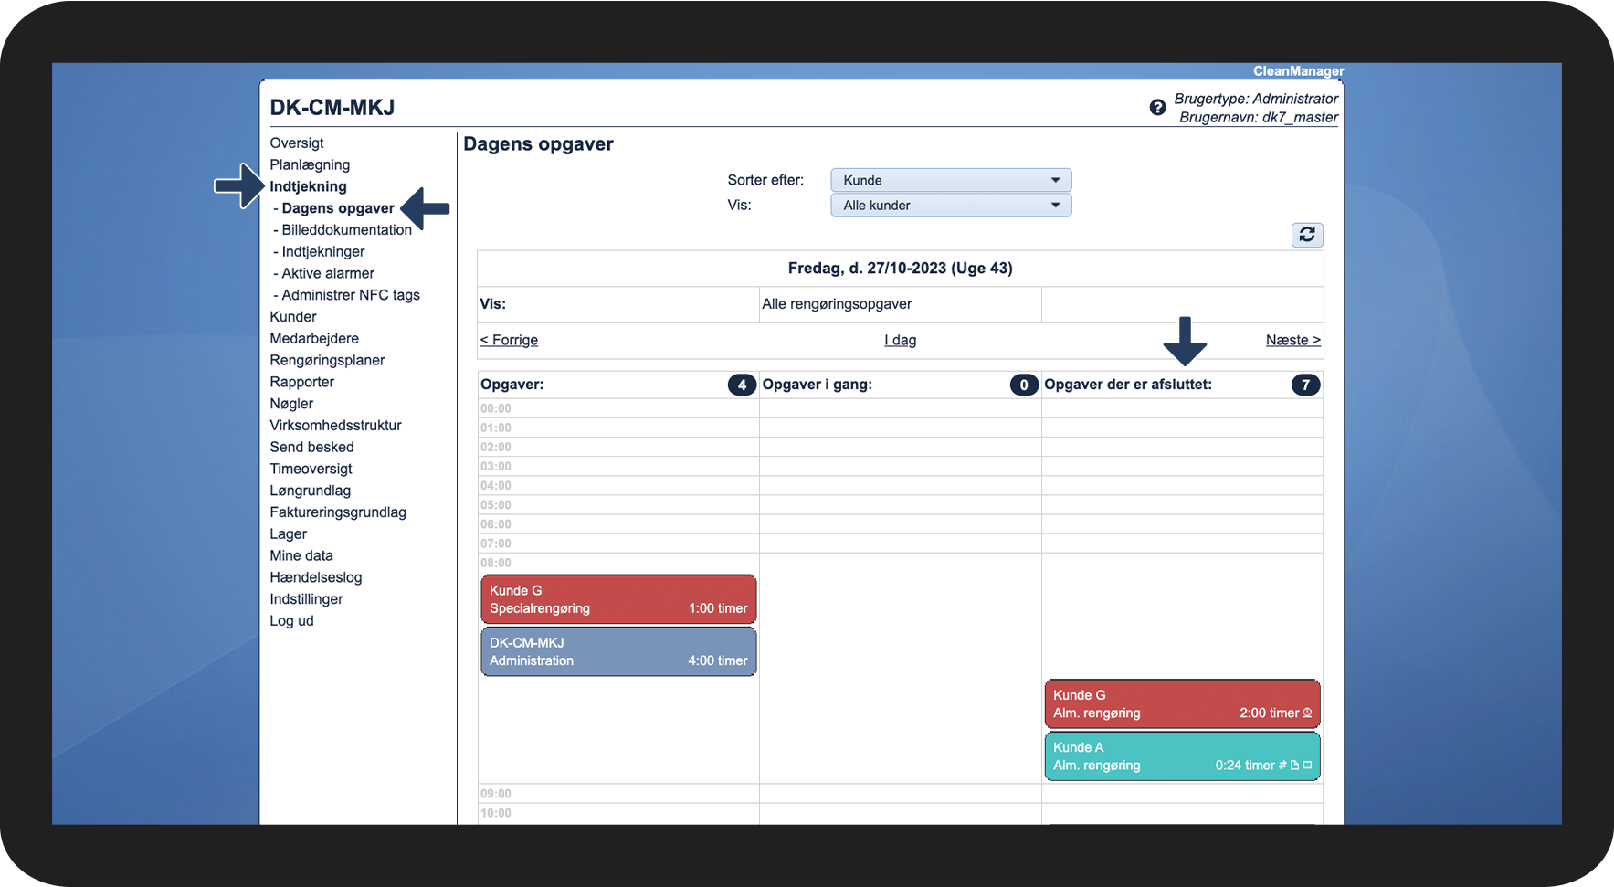The width and height of the screenshot is (1614, 887).
Task: Click the arrow on Sorter efter combo box
Action: tap(1056, 180)
